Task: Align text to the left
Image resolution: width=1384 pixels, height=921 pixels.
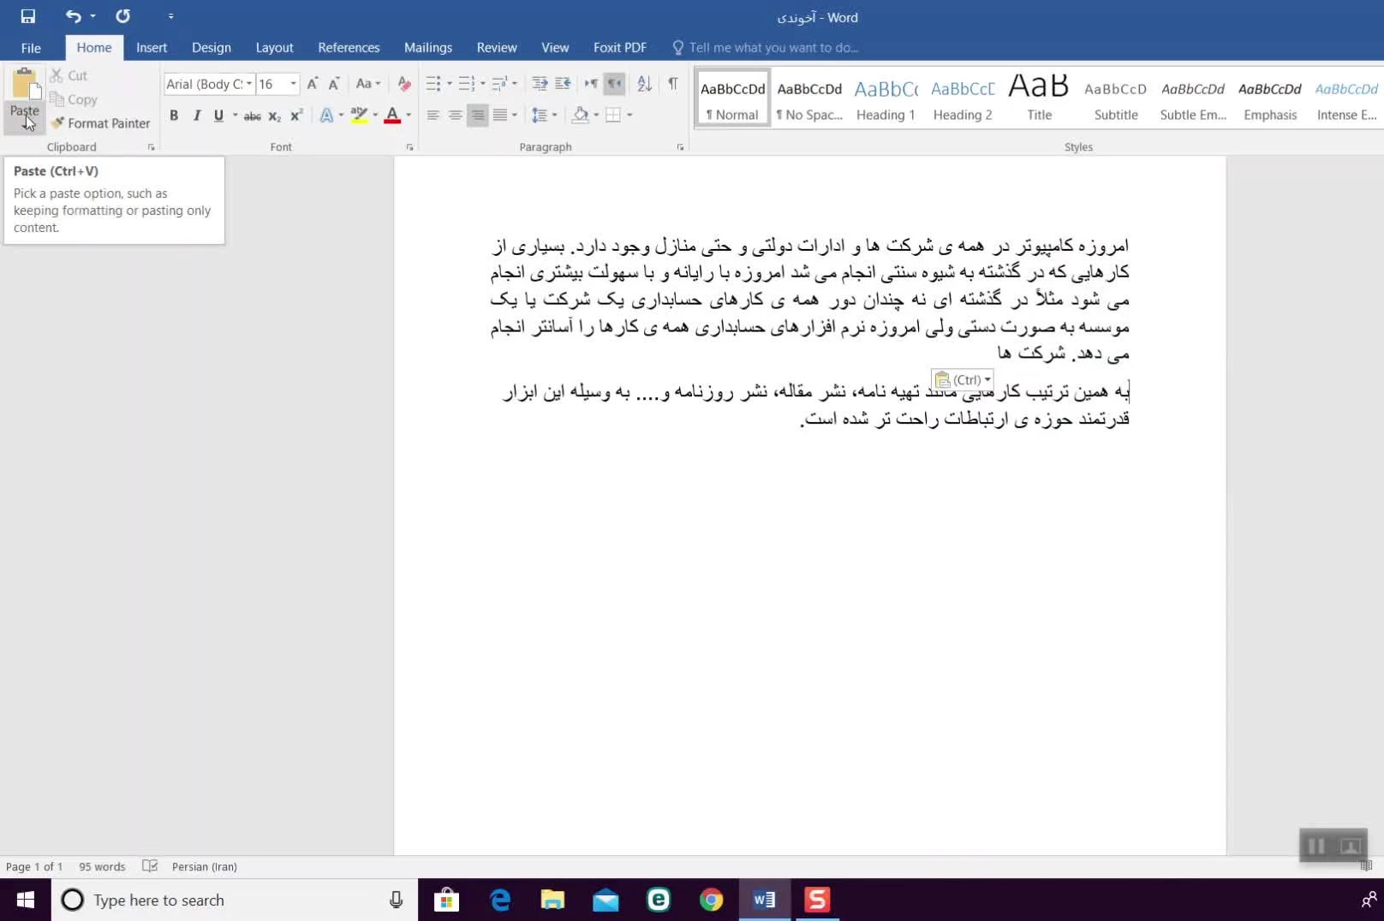Action: tap(433, 115)
